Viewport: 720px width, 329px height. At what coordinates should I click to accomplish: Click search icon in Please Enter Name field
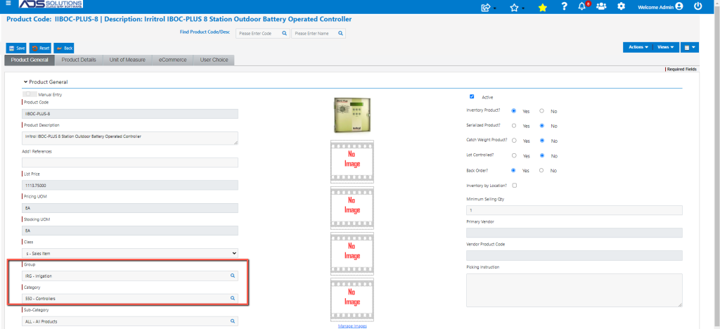(x=340, y=34)
